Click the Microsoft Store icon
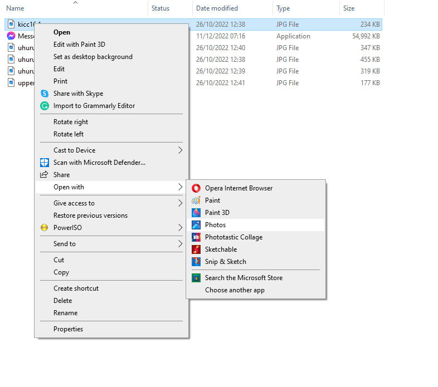This screenshot has width=438, height=387. [196, 278]
